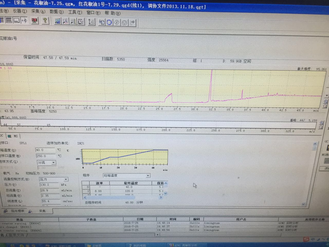The width and height of the screenshot is (329, 247).
Task: Click the 用户名 column header in log
Action: (241, 219)
